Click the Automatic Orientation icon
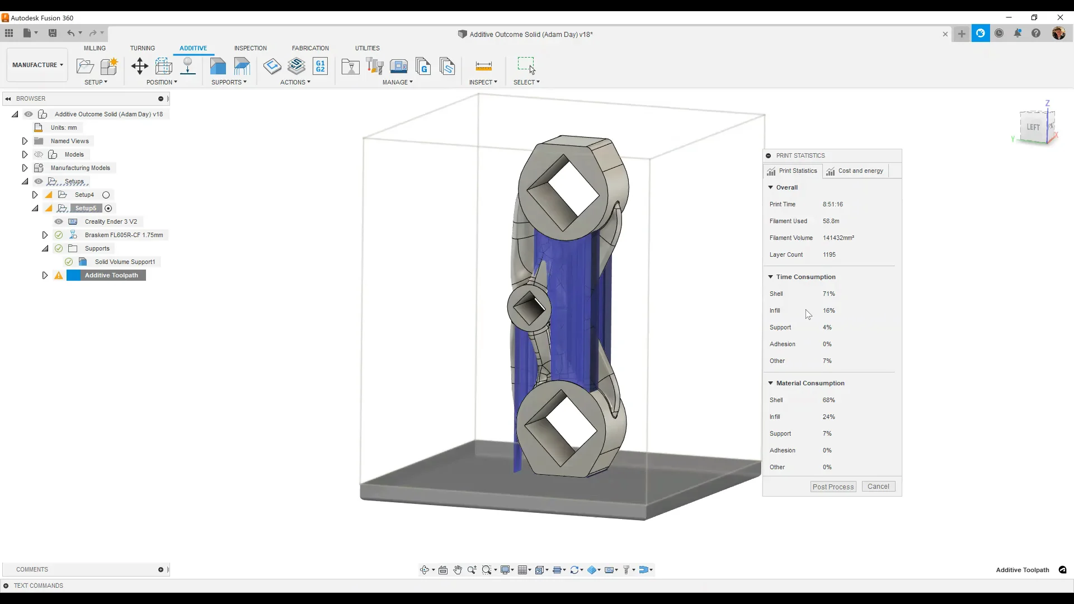The height and width of the screenshot is (604, 1074). coord(163,66)
